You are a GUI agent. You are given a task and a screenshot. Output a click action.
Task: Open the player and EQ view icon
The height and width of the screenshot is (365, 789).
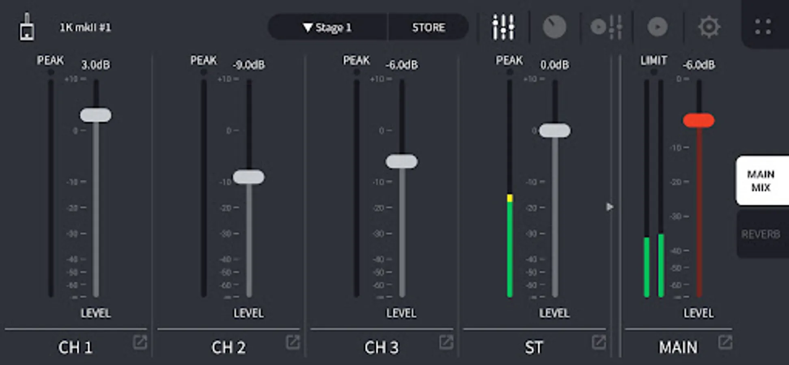606,27
